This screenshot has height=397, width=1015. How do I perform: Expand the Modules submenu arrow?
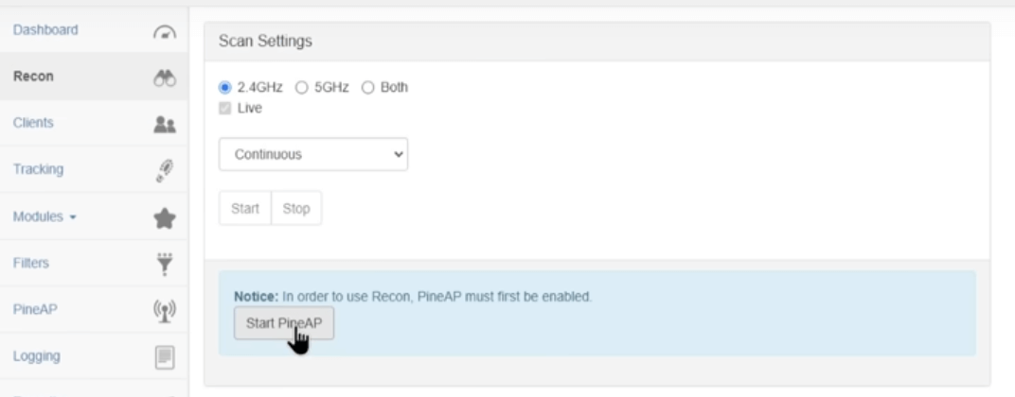click(73, 217)
